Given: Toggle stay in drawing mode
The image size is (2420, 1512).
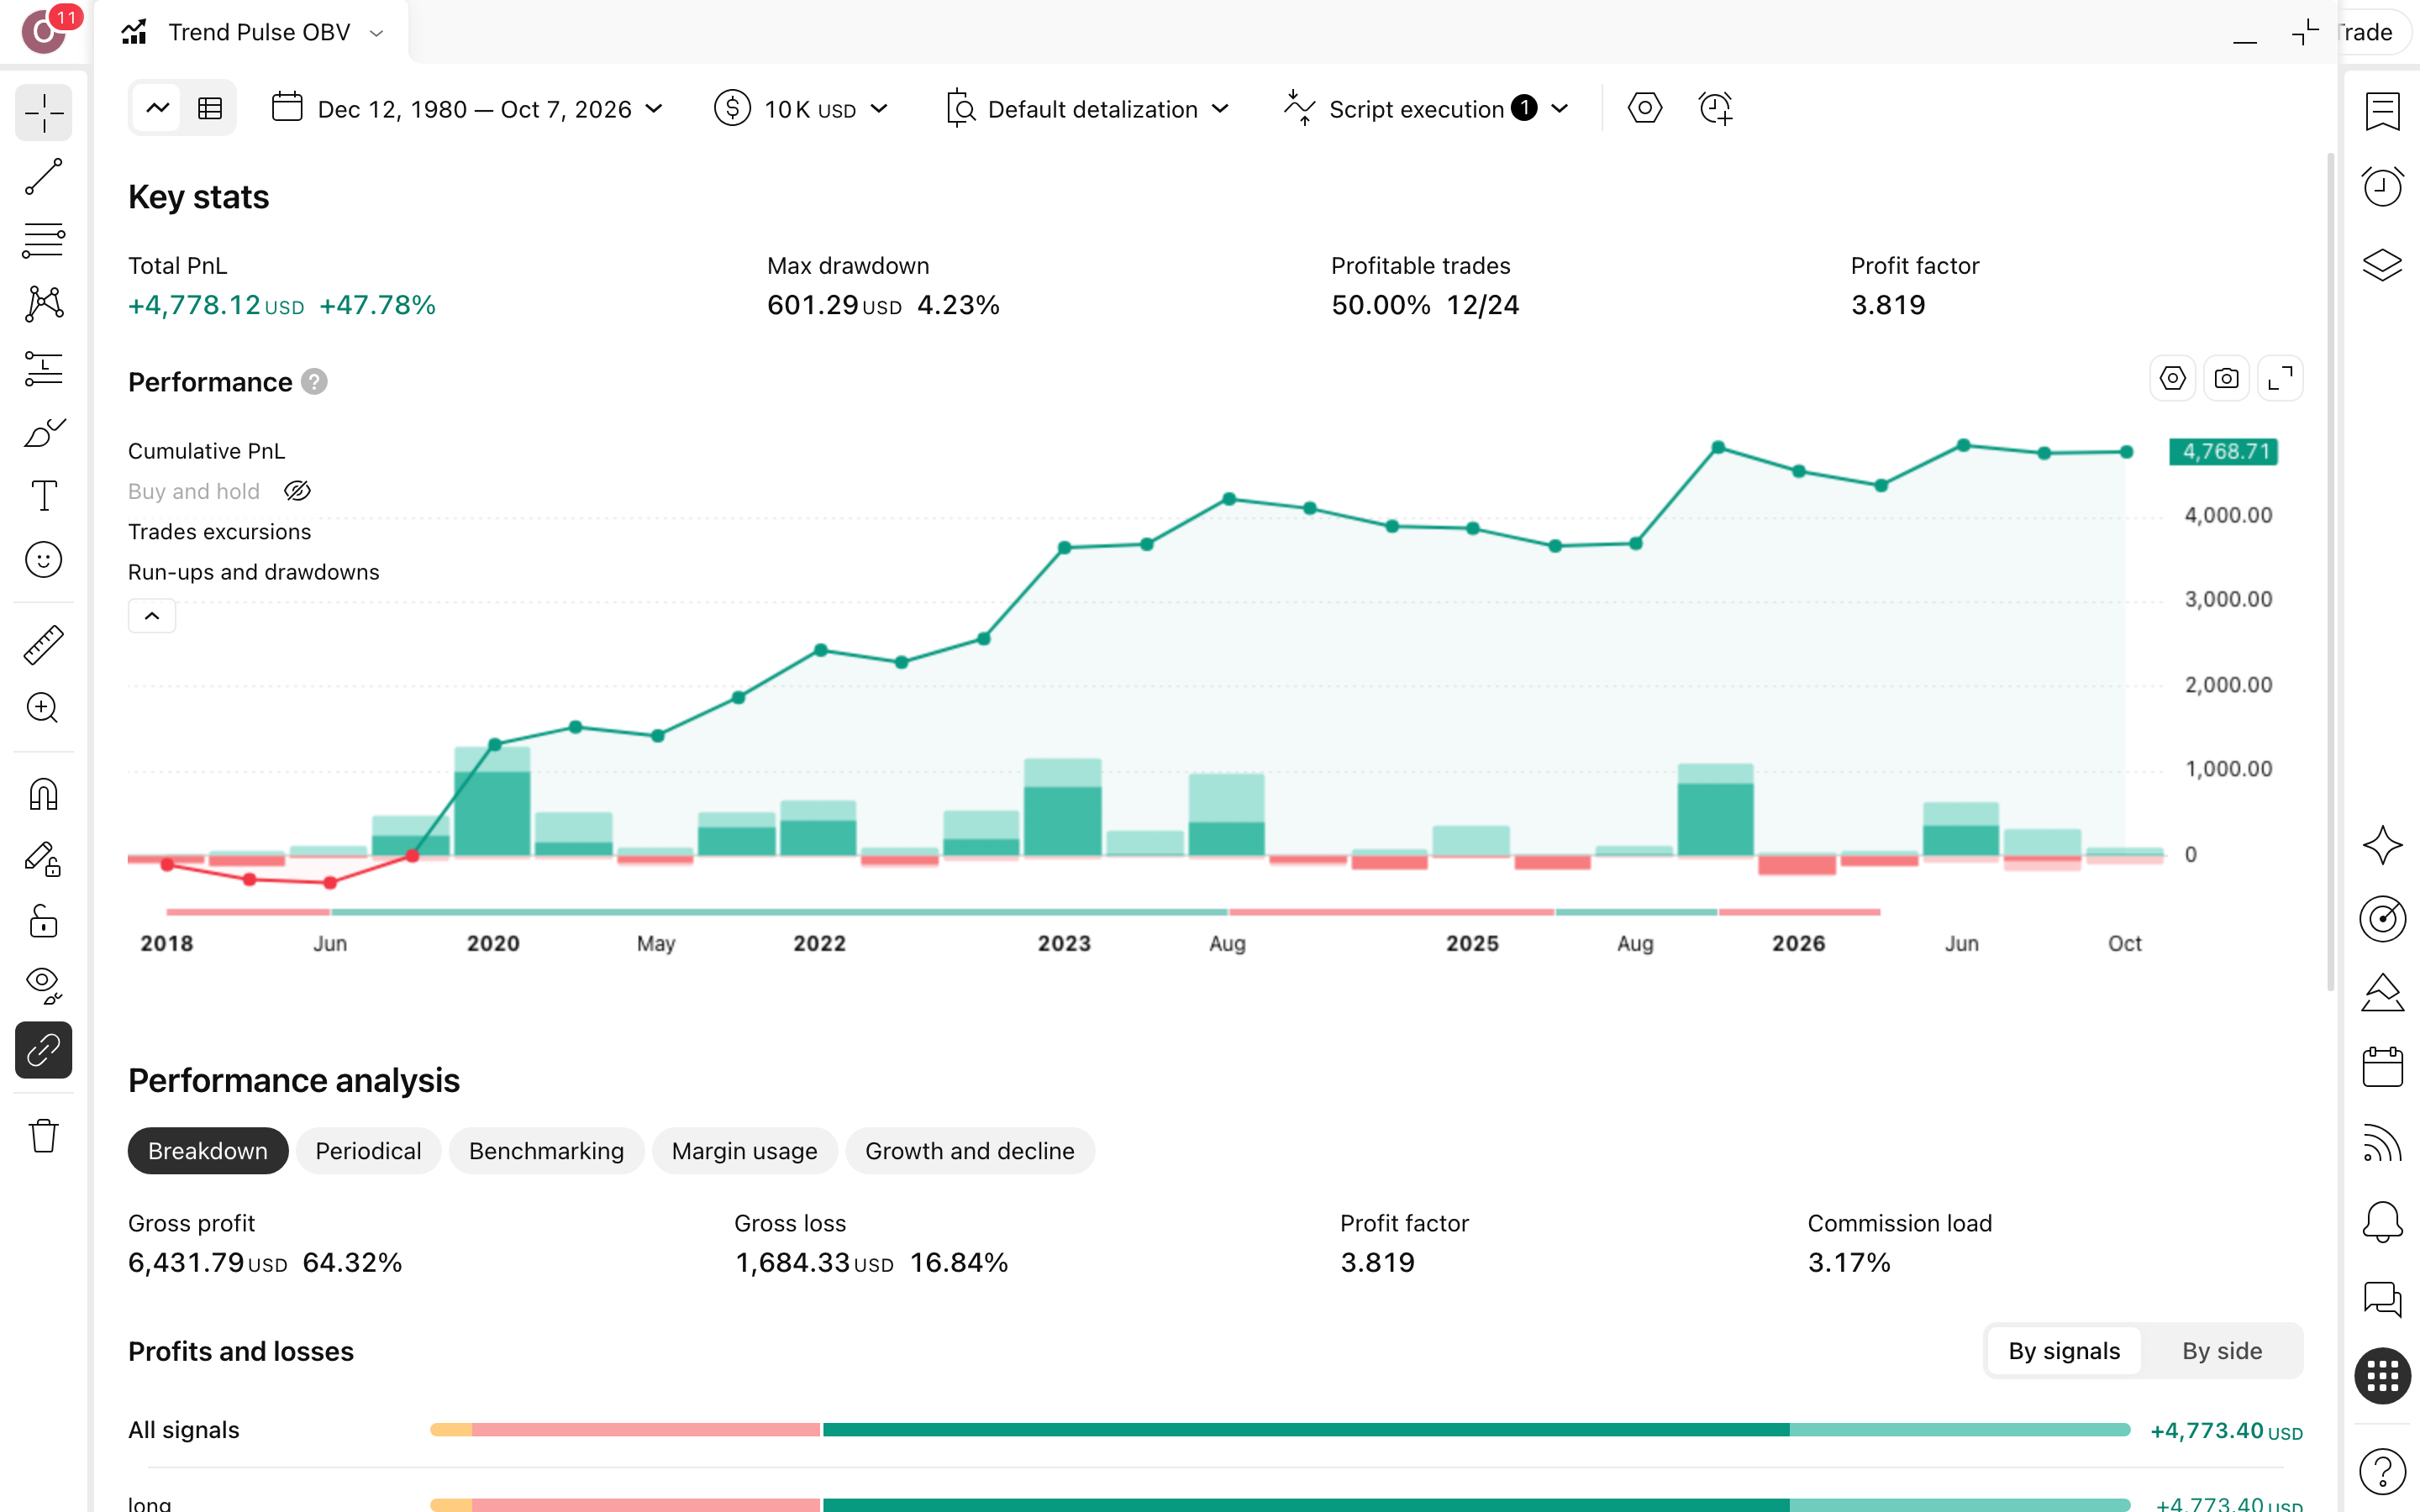Looking at the screenshot, I should 44,859.
